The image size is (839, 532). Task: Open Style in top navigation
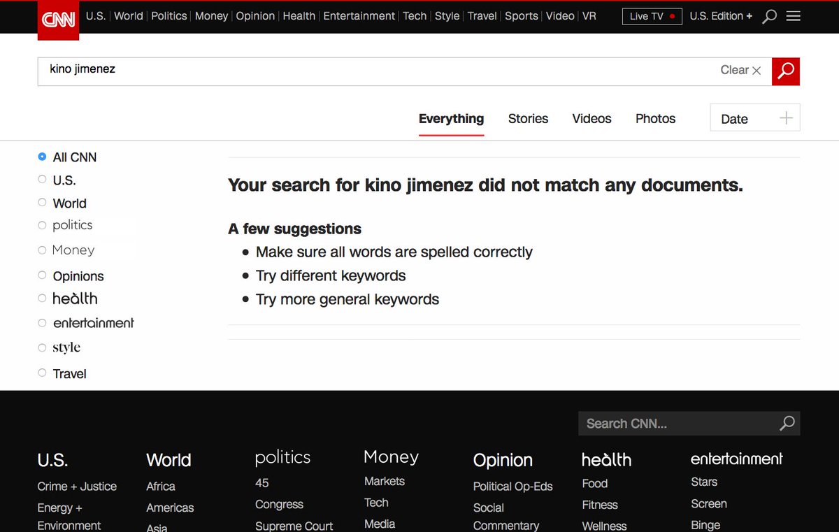[x=447, y=15]
